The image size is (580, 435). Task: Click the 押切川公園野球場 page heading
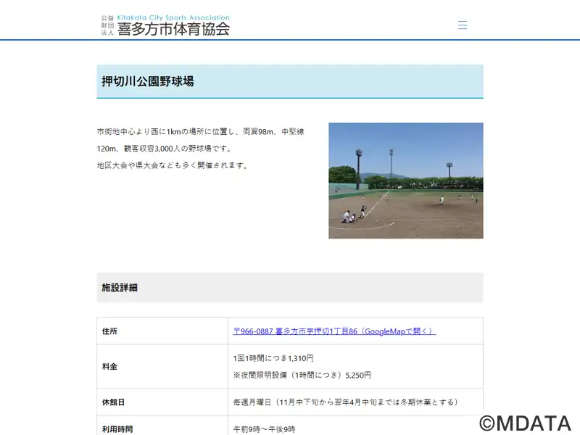[148, 81]
